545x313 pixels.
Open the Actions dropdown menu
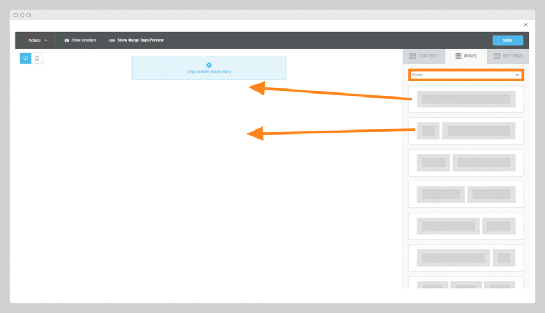(38, 40)
